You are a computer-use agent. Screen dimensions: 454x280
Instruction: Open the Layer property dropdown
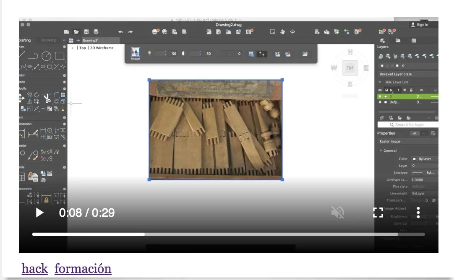[x=425, y=166]
